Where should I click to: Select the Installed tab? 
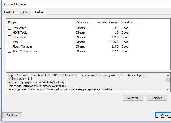(38, 12)
